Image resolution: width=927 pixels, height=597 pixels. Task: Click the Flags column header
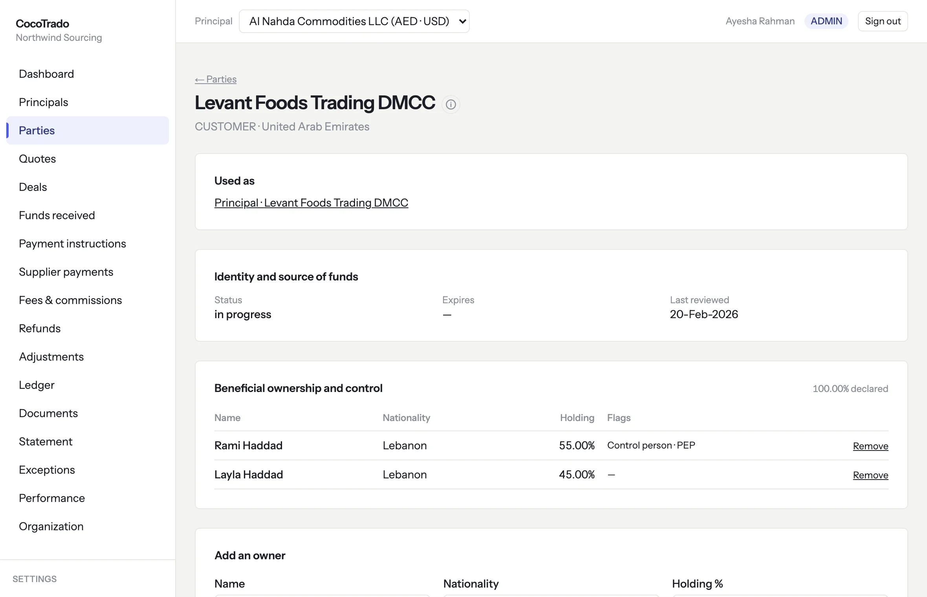(619, 418)
